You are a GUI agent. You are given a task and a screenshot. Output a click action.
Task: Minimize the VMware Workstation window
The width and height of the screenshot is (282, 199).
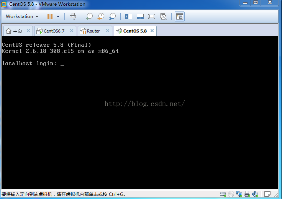click(x=245, y=3)
